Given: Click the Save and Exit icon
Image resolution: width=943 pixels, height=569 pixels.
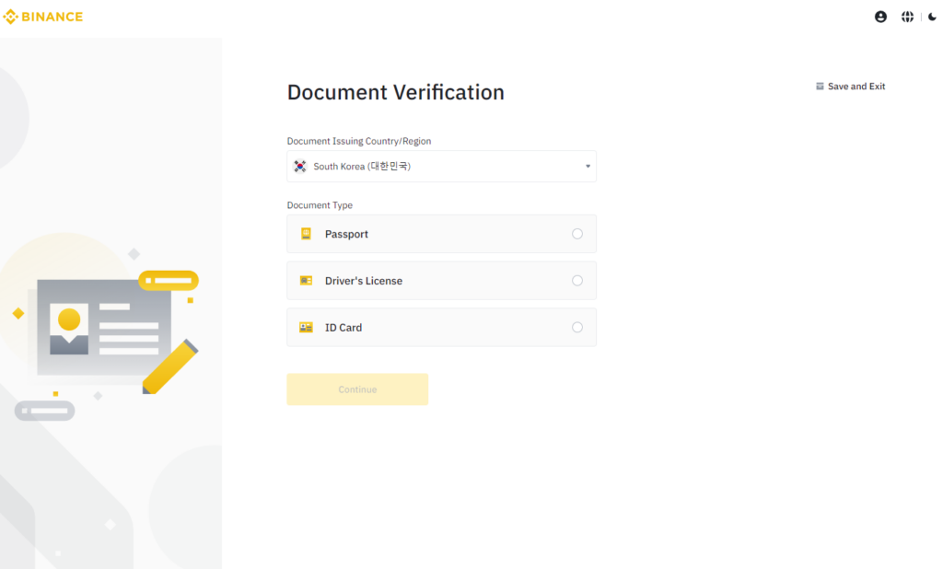Looking at the screenshot, I should tap(820, 86).
